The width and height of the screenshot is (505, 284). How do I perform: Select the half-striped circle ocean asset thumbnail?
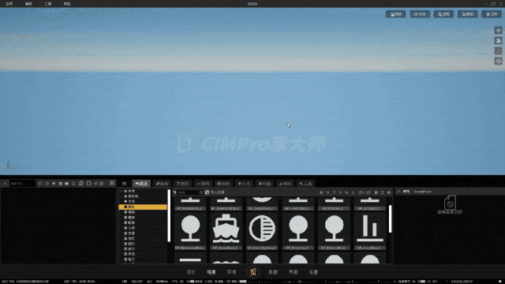262,231
